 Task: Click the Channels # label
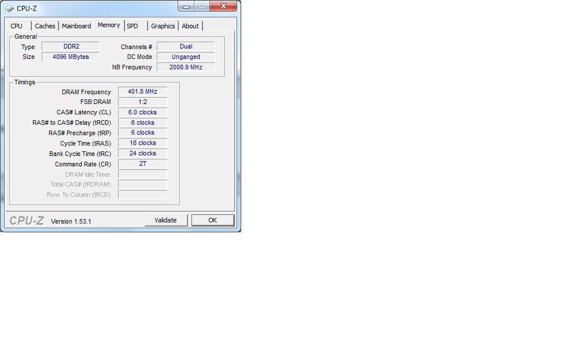tap(136, 47)
